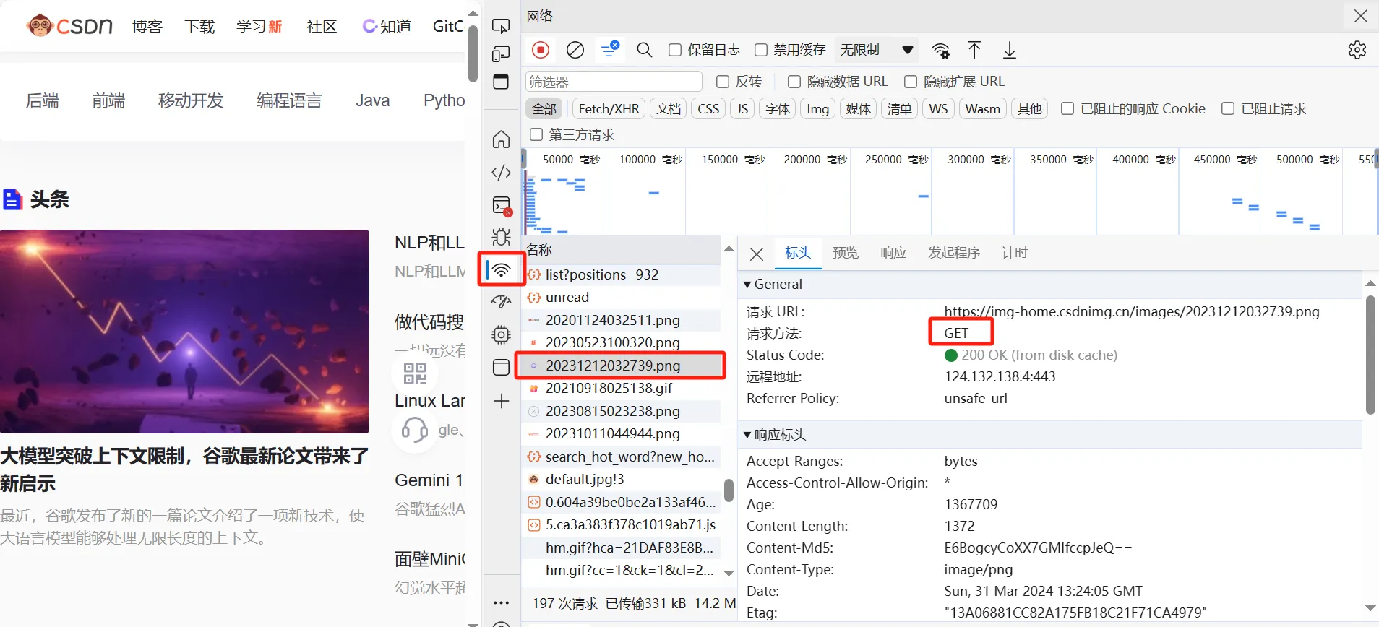Check 隐藏扩展 URL checkbox
Image resolution: width=1379 pixels, height=627 pixels.
point(911,82)
